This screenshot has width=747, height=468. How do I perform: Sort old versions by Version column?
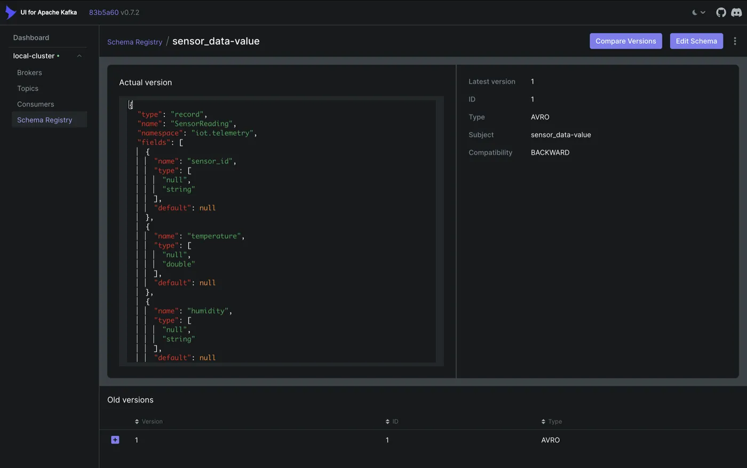[148, 422]
